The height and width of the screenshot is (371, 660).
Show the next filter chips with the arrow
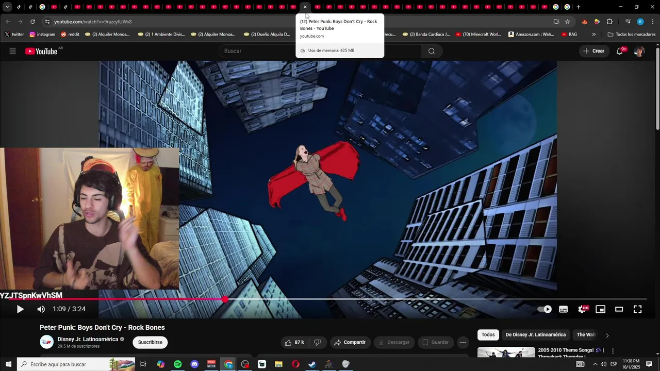click(607, 335)
